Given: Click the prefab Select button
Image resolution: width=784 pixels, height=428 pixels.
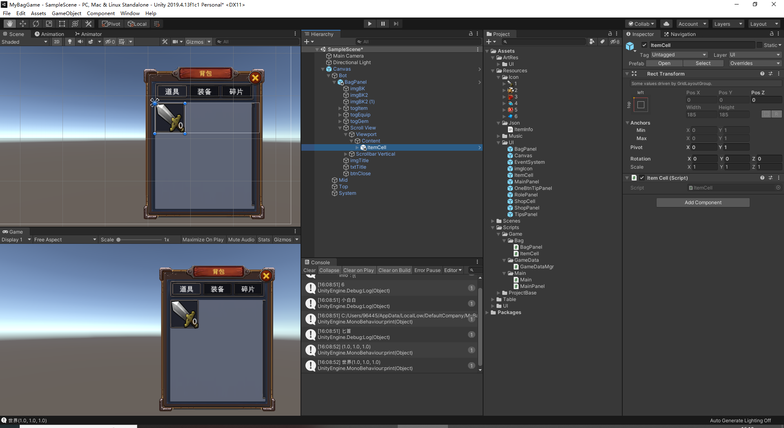Looking at the screenshot, I should [x=703, y=63].
